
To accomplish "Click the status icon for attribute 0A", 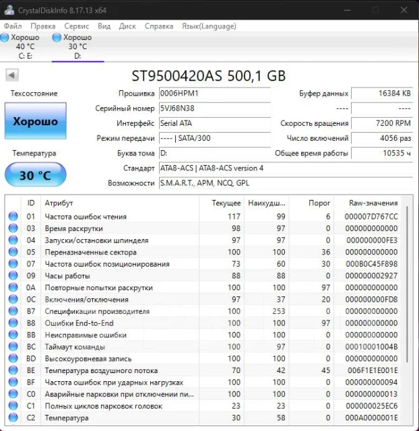I will tap(13, 288).
